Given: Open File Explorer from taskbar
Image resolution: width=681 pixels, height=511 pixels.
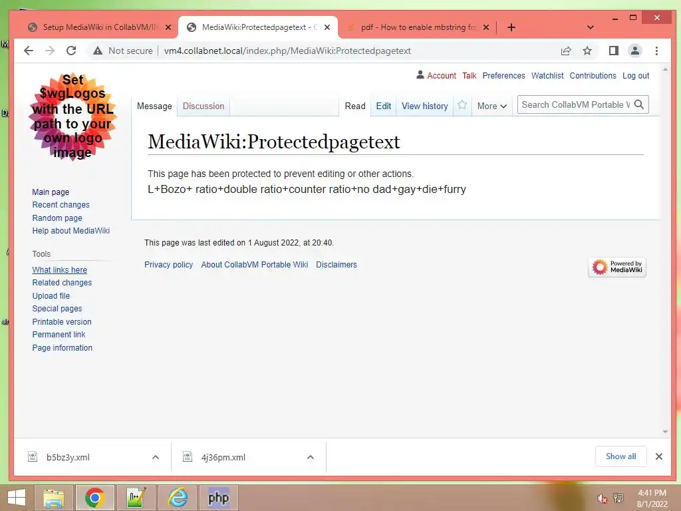Looking at the screenshot, I should click(x=54, y=498).
